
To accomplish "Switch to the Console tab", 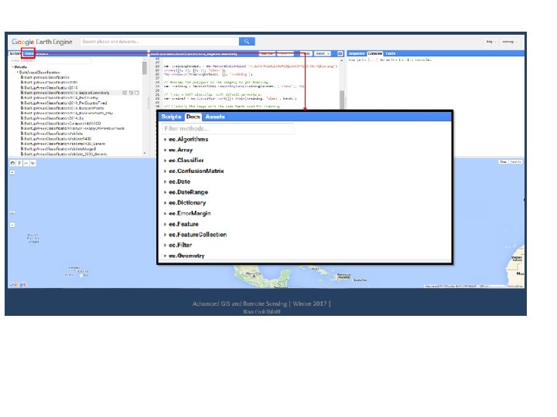I will tap(375, 53).
